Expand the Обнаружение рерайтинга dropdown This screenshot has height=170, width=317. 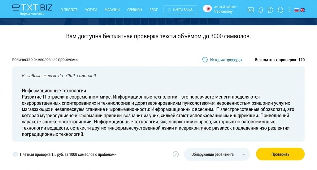coord(217,154)
